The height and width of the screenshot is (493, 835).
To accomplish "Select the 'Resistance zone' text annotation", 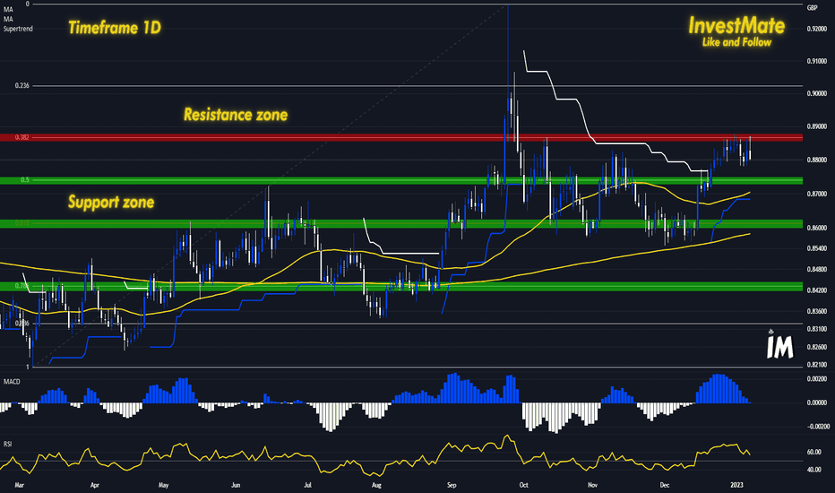I will tap(236, 115).
